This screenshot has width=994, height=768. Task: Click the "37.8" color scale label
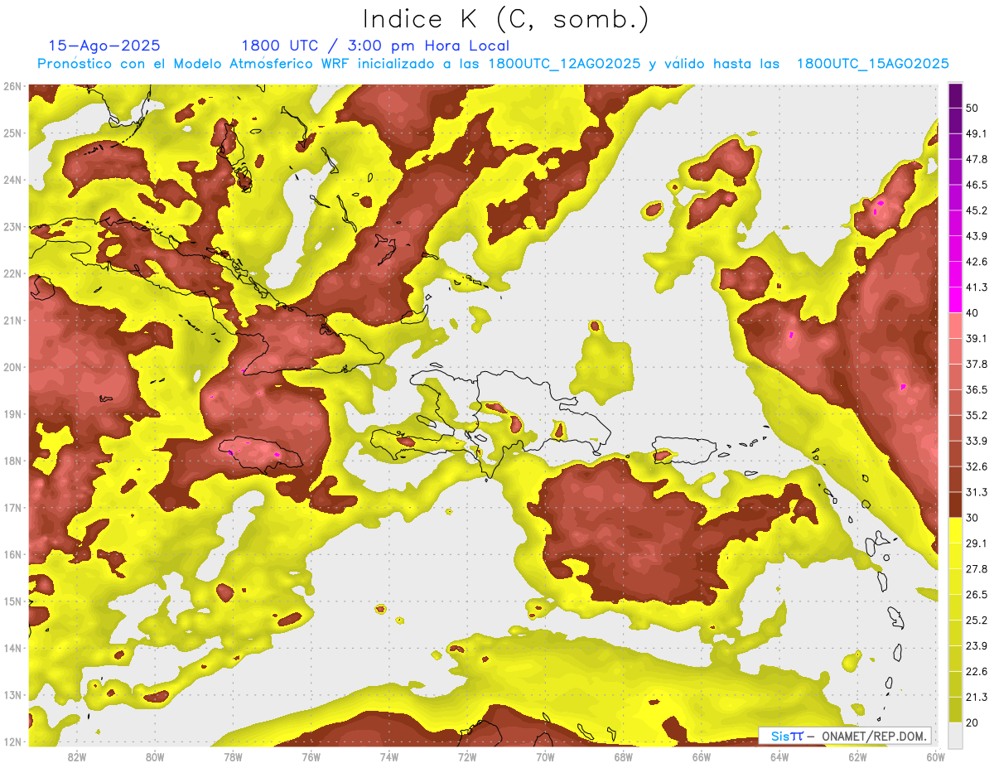pyautogui.click(x=977, y=364)
